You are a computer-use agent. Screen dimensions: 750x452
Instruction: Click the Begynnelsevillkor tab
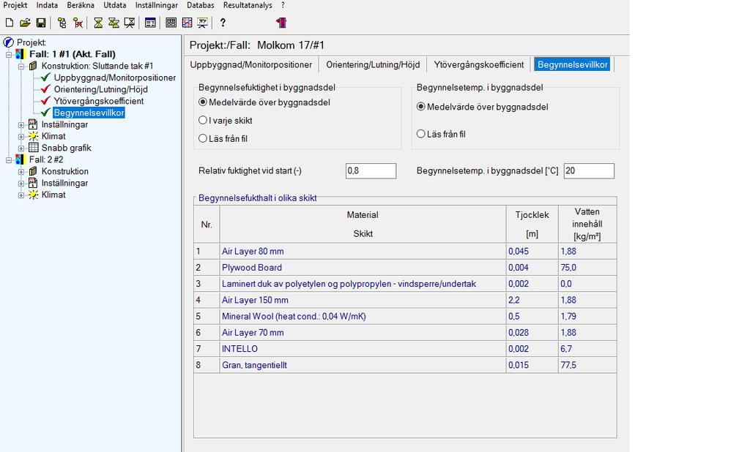[572, 64]
